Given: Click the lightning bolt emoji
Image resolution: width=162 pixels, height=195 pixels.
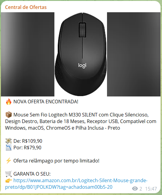Looking at the screenshot, I should point(9,161).
